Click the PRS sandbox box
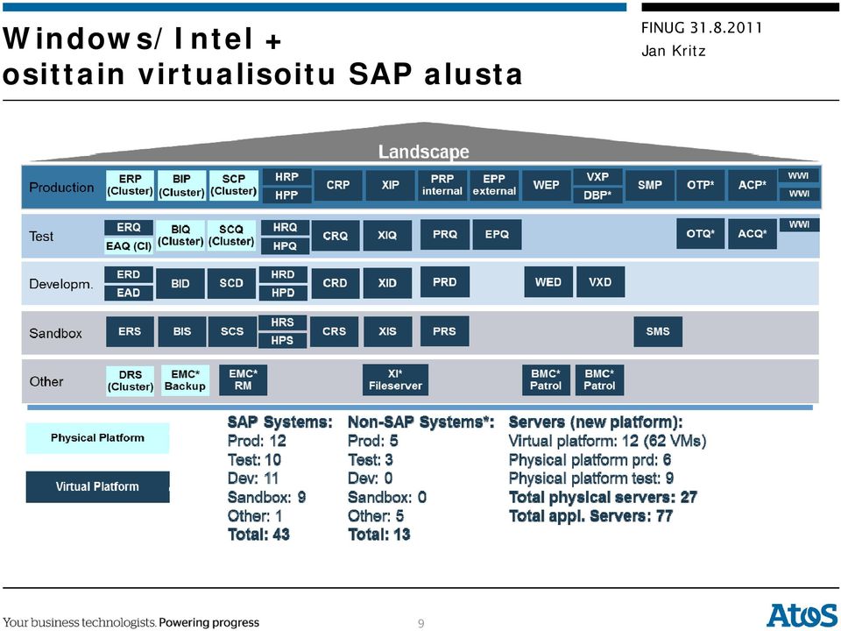The image size is (841, 631). click(x=444, y=331)
